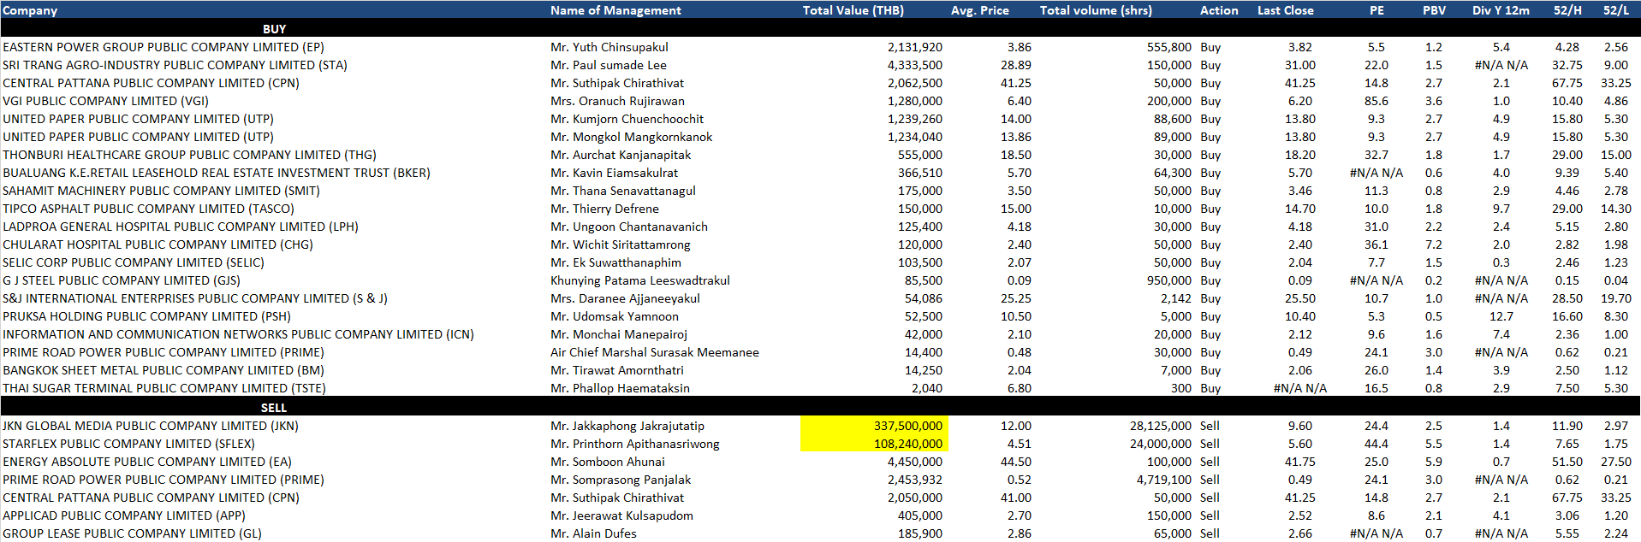This screenshot has width=1641, height=542.
Task: Select the yellow highlighted 108,240,000 cell
Action: coord(874,444)
